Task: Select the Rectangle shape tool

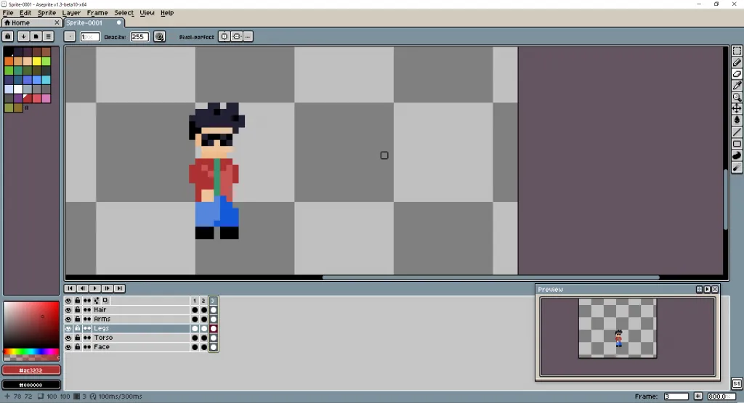Action: point(737,144)
